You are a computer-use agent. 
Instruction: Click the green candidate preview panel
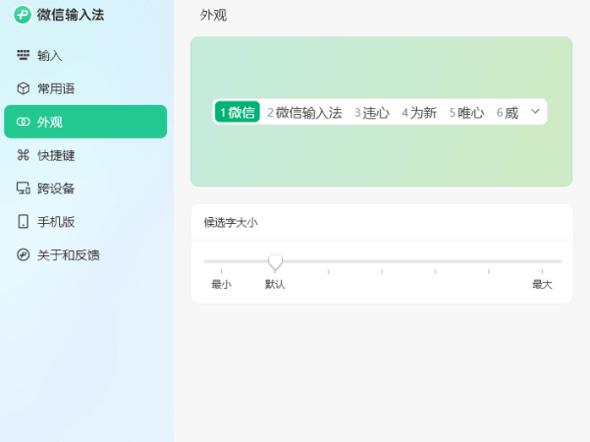click(x=382, y=111)
